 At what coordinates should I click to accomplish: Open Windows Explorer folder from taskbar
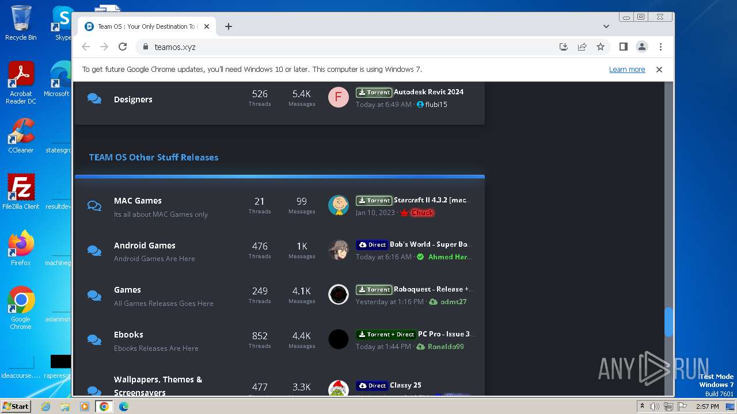pyautogui.click(x=65, y=407)
